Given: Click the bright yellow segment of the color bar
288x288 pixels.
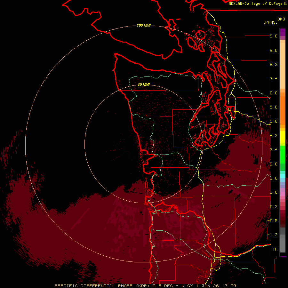Looking at the screenshot, I should 283,137.
